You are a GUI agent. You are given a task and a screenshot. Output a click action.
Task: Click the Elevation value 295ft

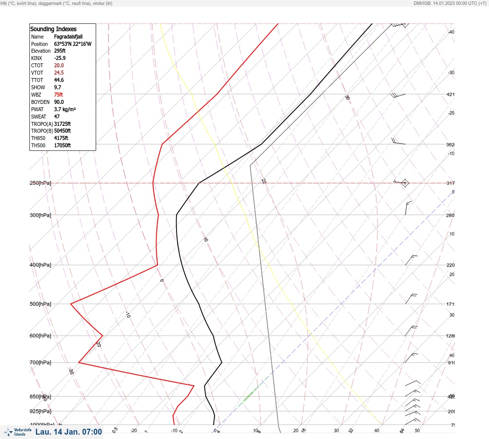pyautogui.click(x=60, y=51)
